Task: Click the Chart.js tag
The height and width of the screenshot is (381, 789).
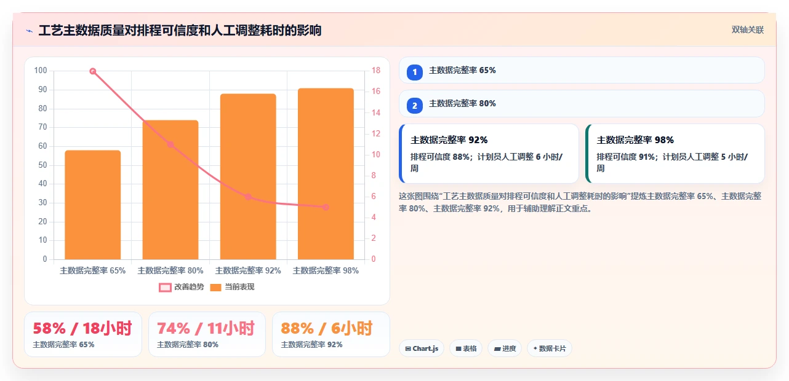Action: click(422, 348)
